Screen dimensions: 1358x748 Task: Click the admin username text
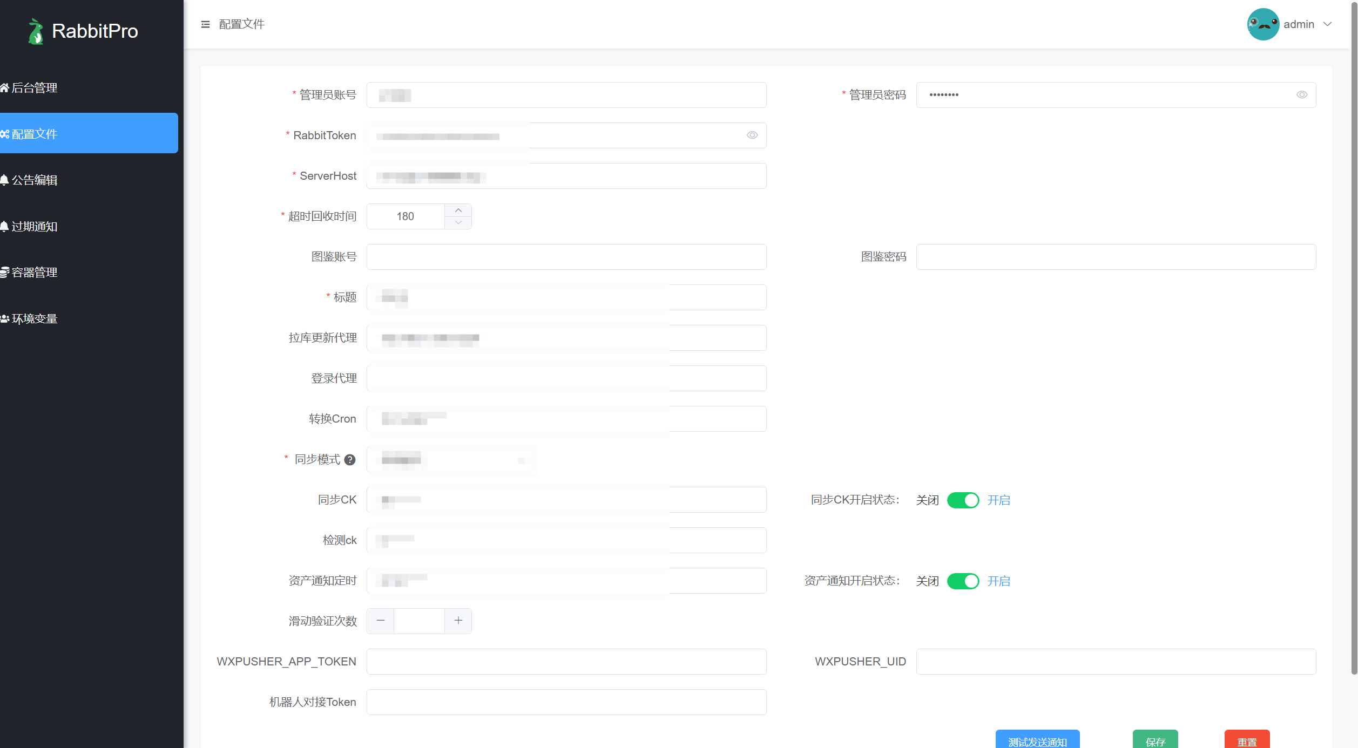(1299, 24)
